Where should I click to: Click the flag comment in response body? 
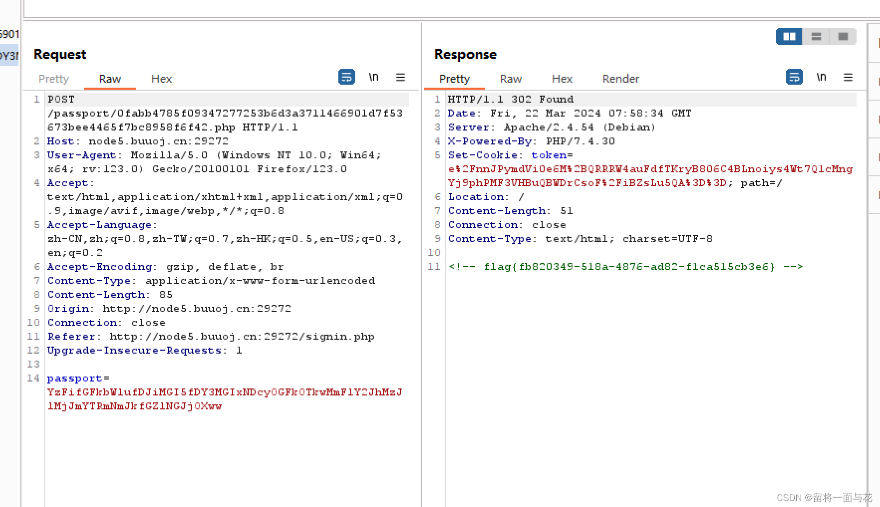pos(626,266)
